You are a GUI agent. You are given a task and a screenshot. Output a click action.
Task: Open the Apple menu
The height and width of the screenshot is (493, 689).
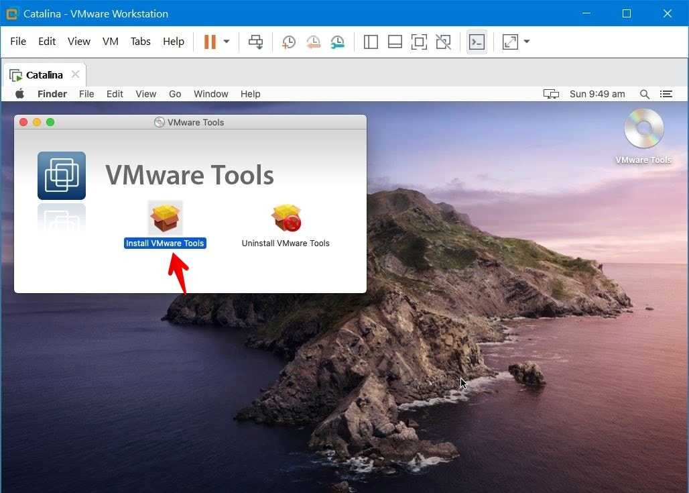pos(20,94)
